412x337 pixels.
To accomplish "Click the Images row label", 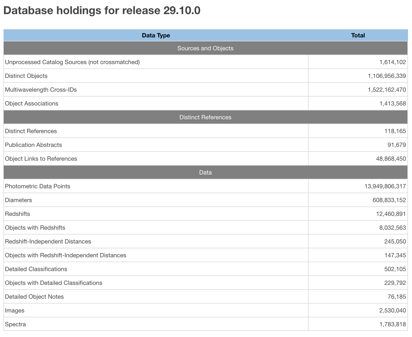I will 15,310.
